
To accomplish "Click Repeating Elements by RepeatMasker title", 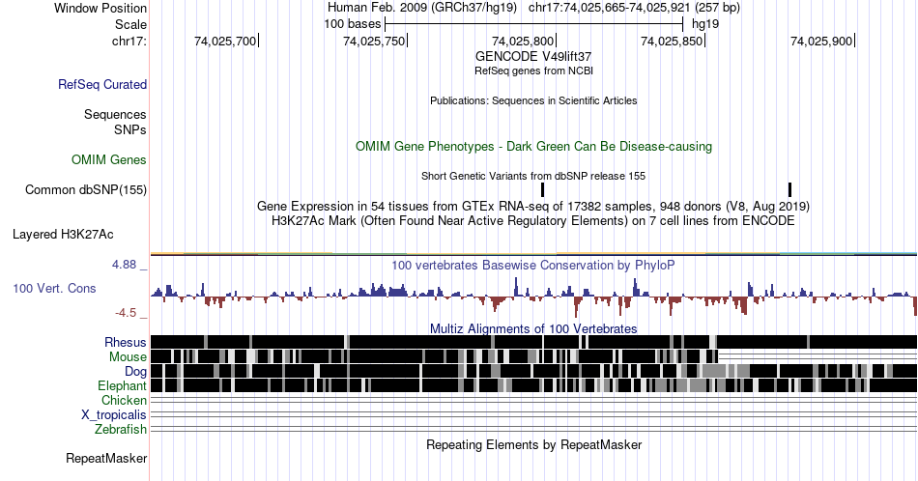I will tap(533, 444).
